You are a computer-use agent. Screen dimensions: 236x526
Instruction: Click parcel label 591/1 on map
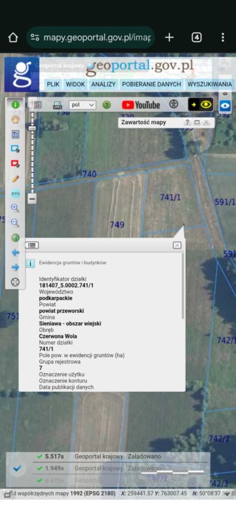tap(225, 202)
